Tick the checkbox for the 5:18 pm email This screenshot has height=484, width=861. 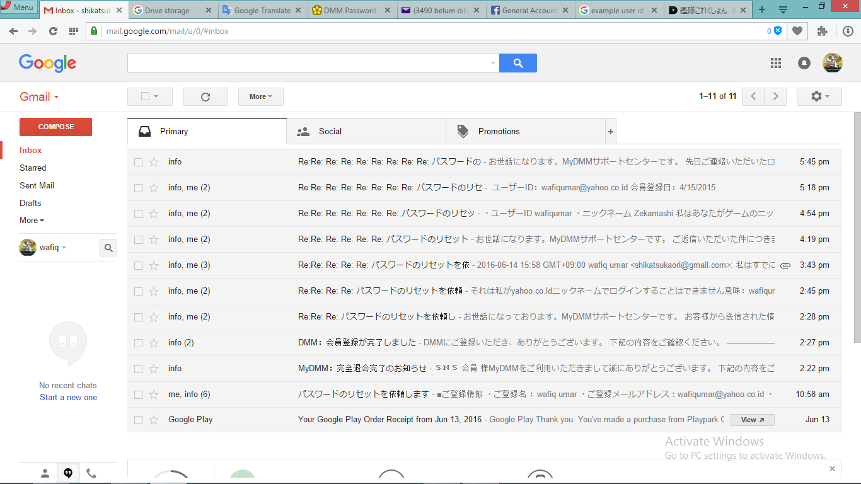(138, 188)
